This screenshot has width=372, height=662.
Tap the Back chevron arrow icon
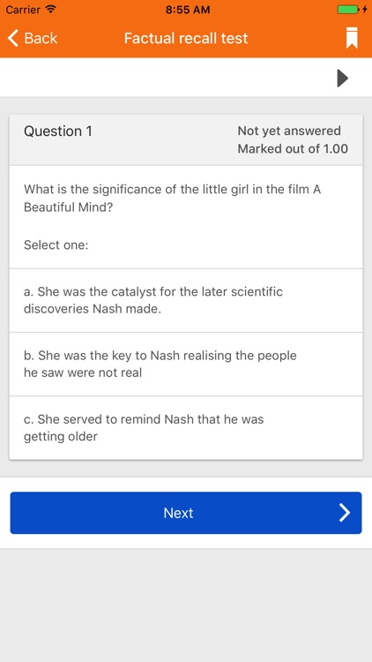[x=13, y=38]
